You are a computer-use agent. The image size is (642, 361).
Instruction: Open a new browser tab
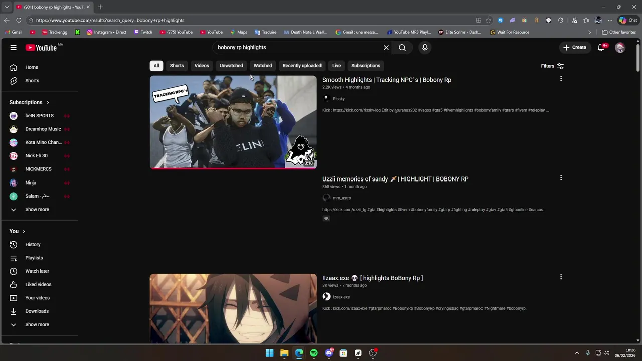point(100,7)
